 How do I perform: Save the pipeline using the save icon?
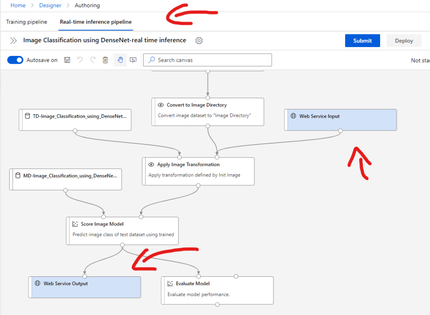[67, 60]
